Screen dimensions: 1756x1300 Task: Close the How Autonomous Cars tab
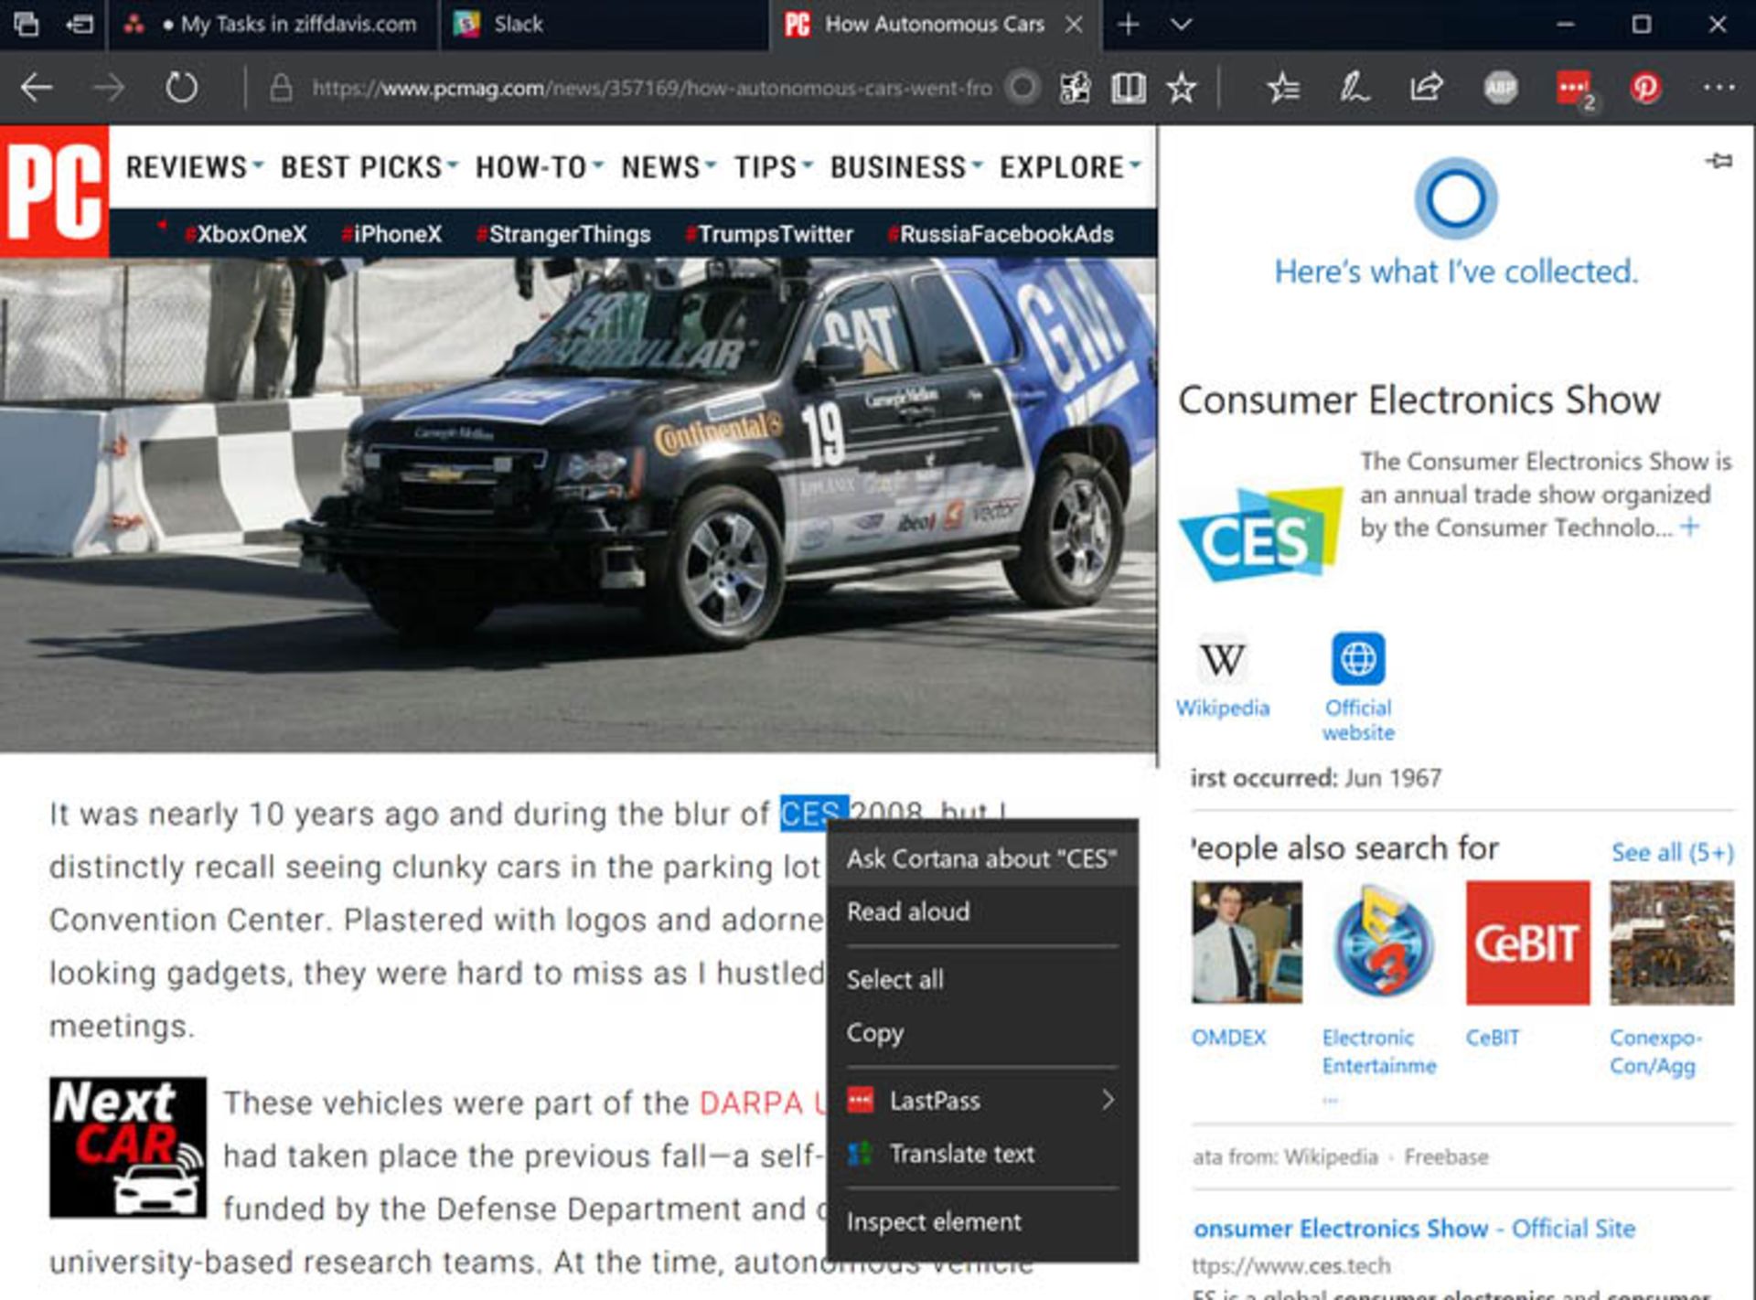[1075, 25]
